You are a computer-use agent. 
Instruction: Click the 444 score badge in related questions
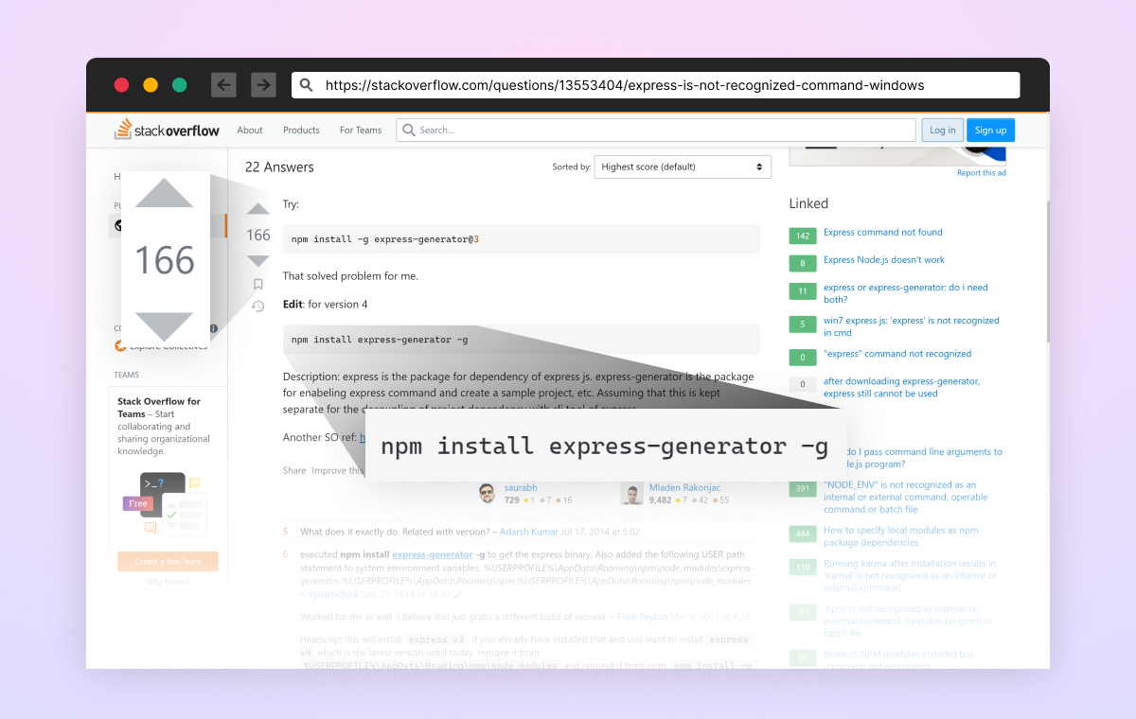click(802, 535)
